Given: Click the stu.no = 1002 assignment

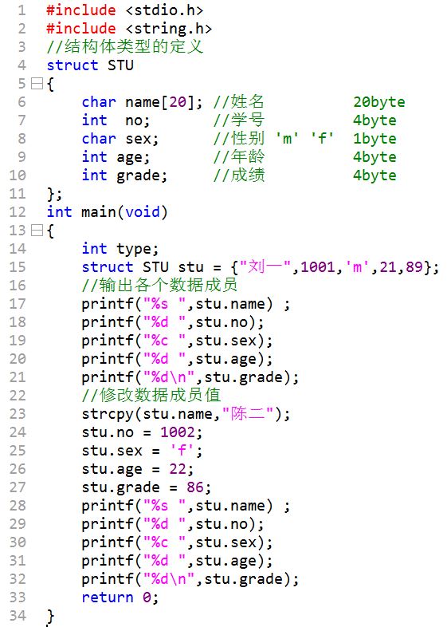Looking at the screenshot, I should coord(142,432).
